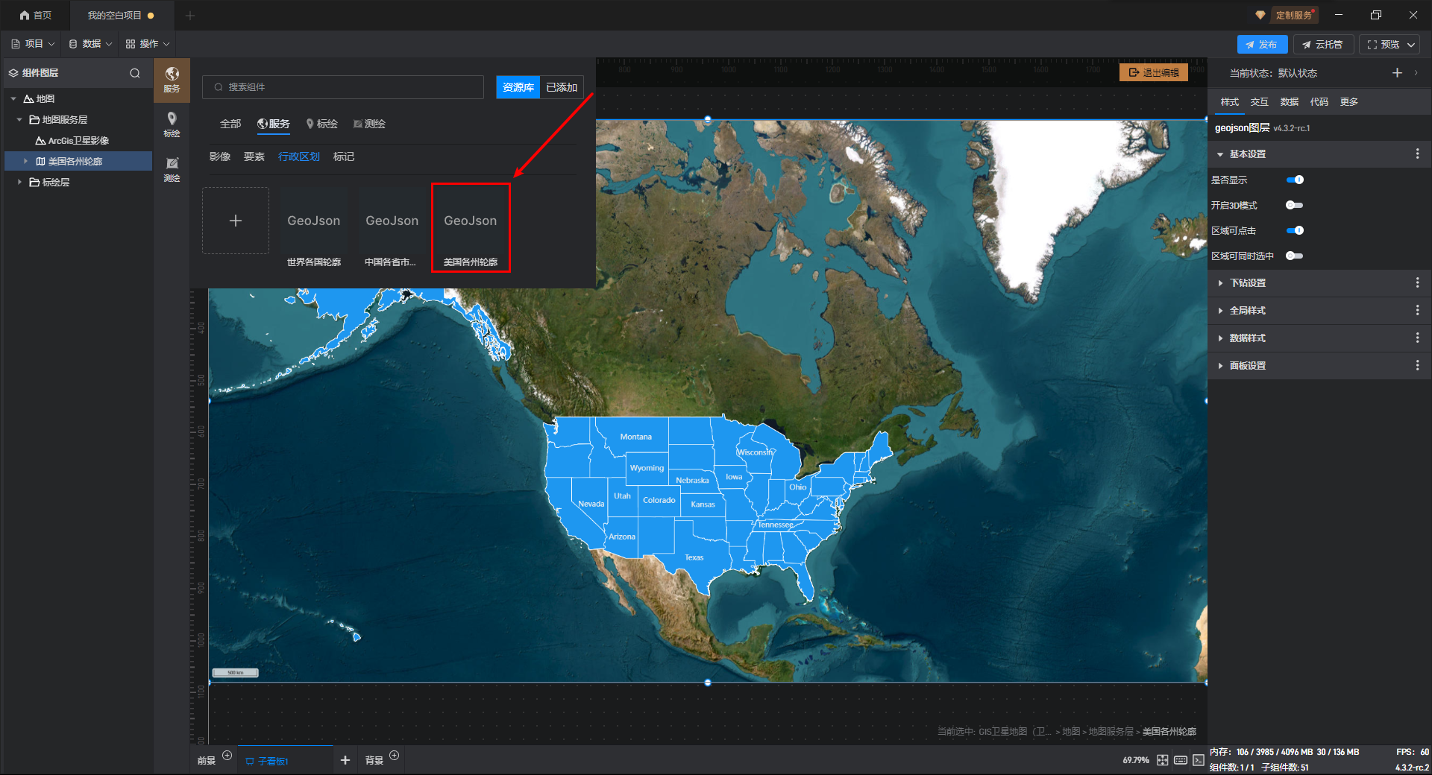The width and height of the screenshot is (1432, 775).
Task: Select the 影像 category tab
Action: coord(220,156)
